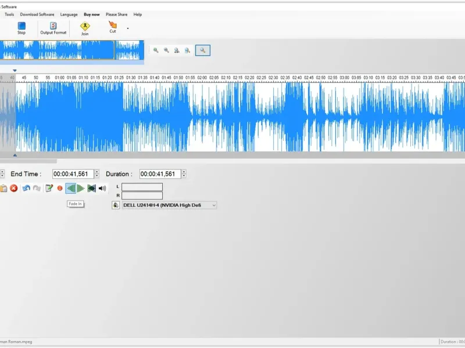
Task: Open the Language menu
Action: click(69, 14)
